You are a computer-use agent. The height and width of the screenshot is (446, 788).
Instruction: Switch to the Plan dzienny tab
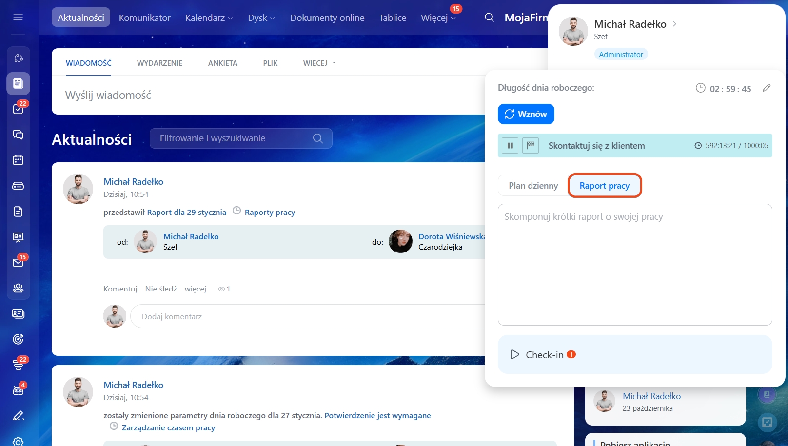[533, 186]
